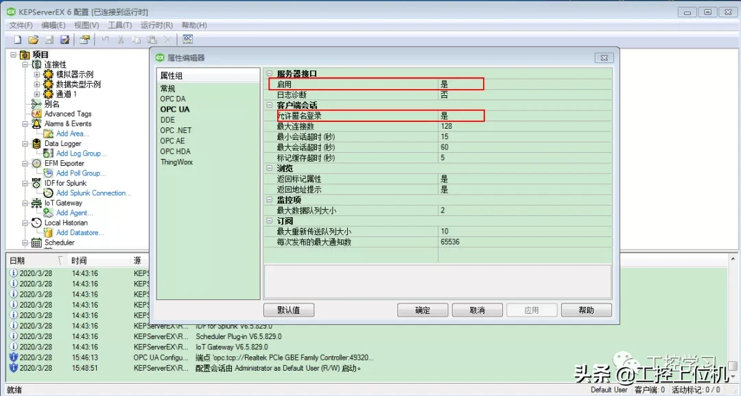Click the Delete X toolbar icon

pos(167,40)
